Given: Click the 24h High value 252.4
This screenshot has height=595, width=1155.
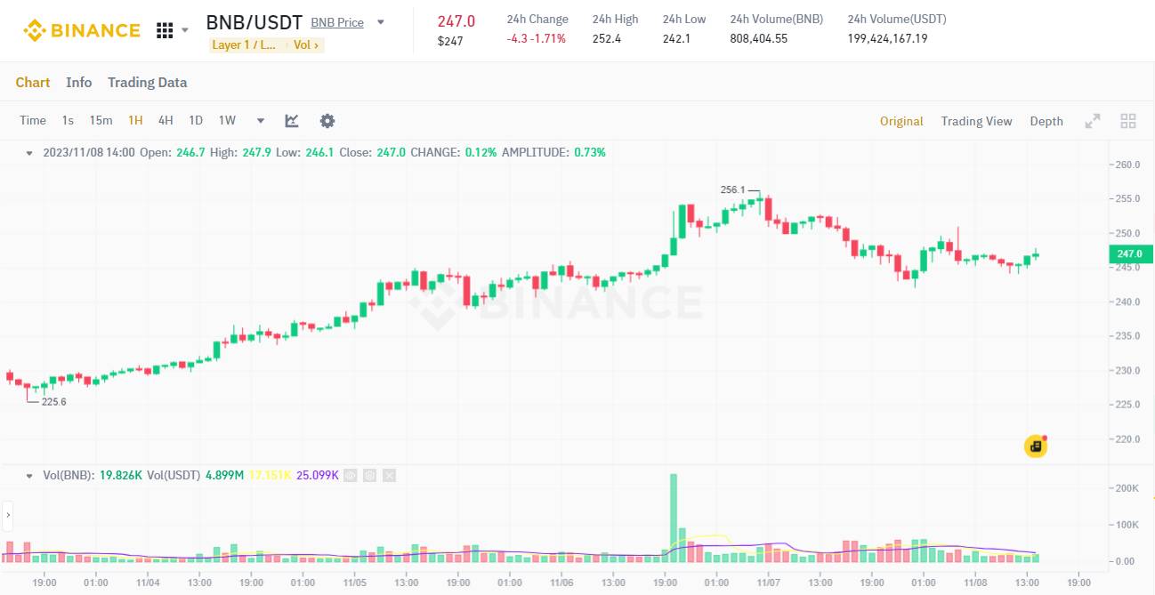Looking at the screenshot, I should point(607,39).
